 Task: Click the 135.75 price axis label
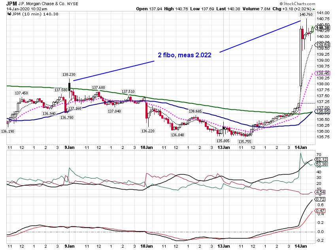click(x=323, y=137)
